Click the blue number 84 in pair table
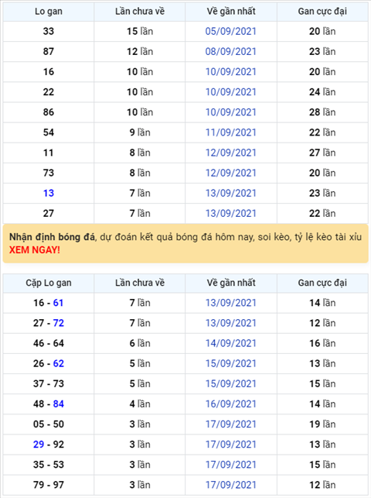The image size is (371, 498). click(x=58, y=404)
